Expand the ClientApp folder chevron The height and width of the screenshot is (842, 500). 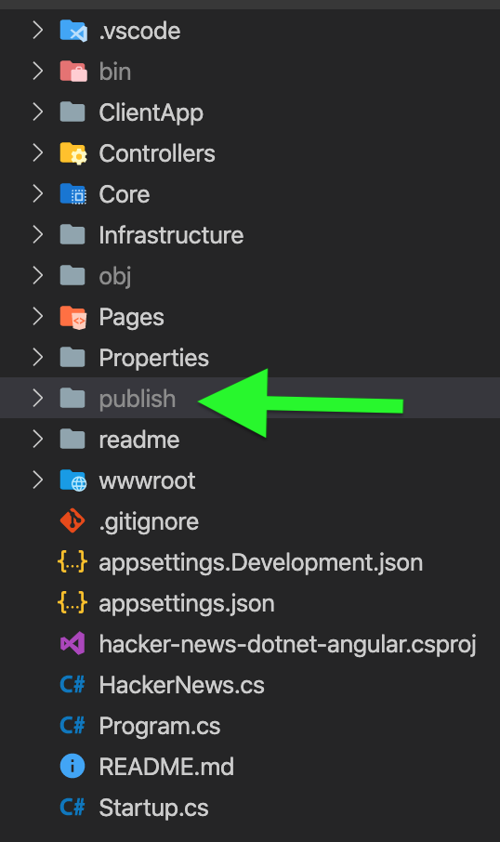tap(37, 112)
